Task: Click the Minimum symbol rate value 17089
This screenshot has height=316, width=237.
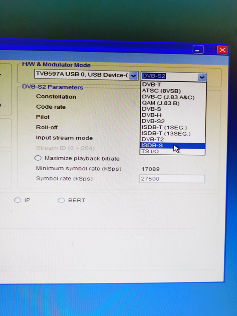Action: point(150,169)
